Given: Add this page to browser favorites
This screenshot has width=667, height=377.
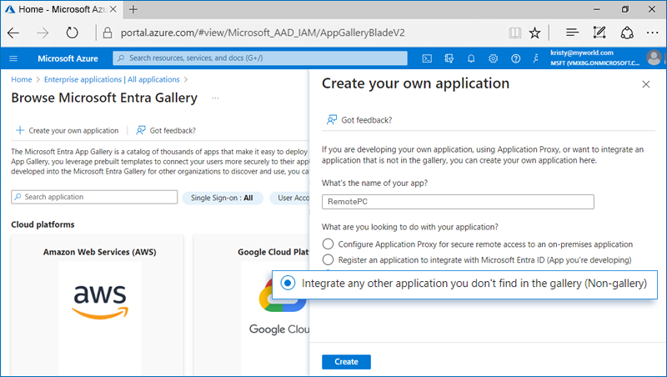Looking at the screenshot, I should pos(534,33).
